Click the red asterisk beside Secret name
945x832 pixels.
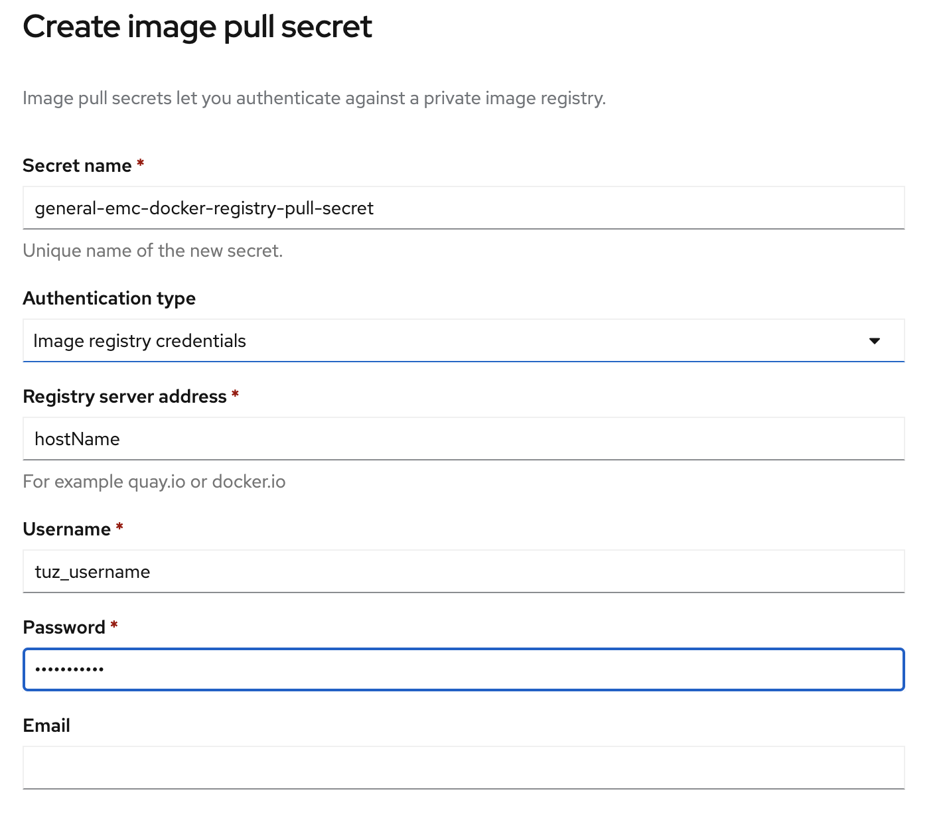click(x=141, y=163)
